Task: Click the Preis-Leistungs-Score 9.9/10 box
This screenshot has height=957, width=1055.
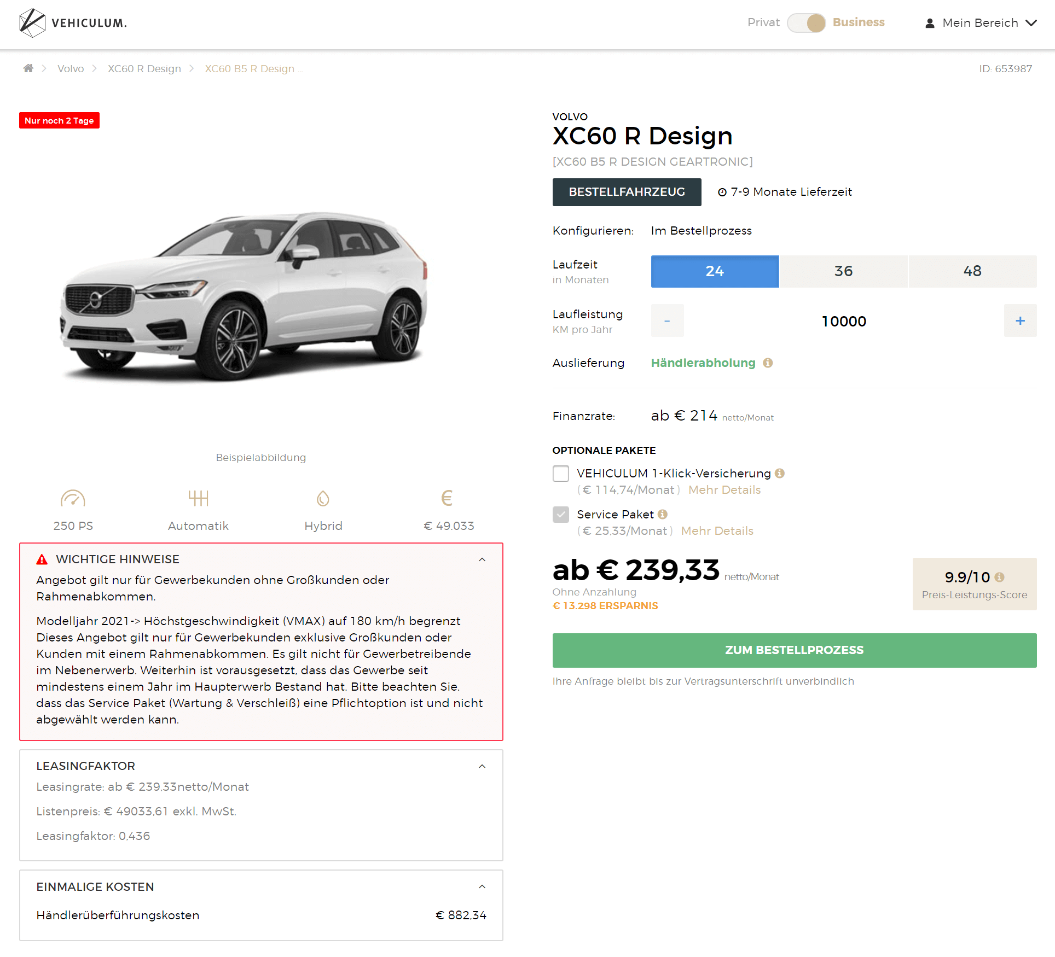Action: click(975, 584)
